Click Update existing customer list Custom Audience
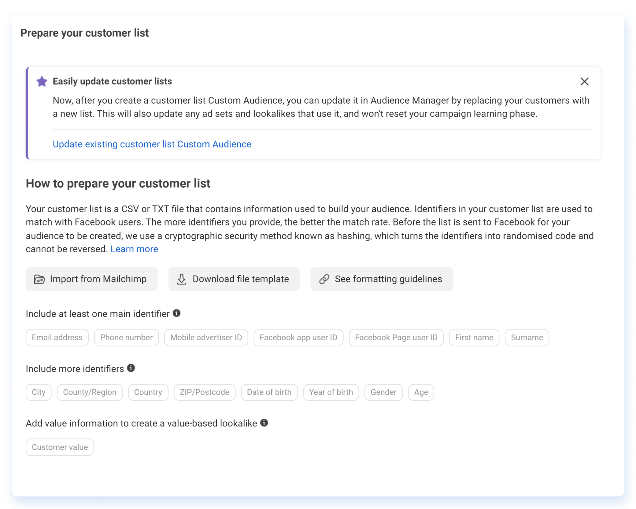 coord(152,145)
